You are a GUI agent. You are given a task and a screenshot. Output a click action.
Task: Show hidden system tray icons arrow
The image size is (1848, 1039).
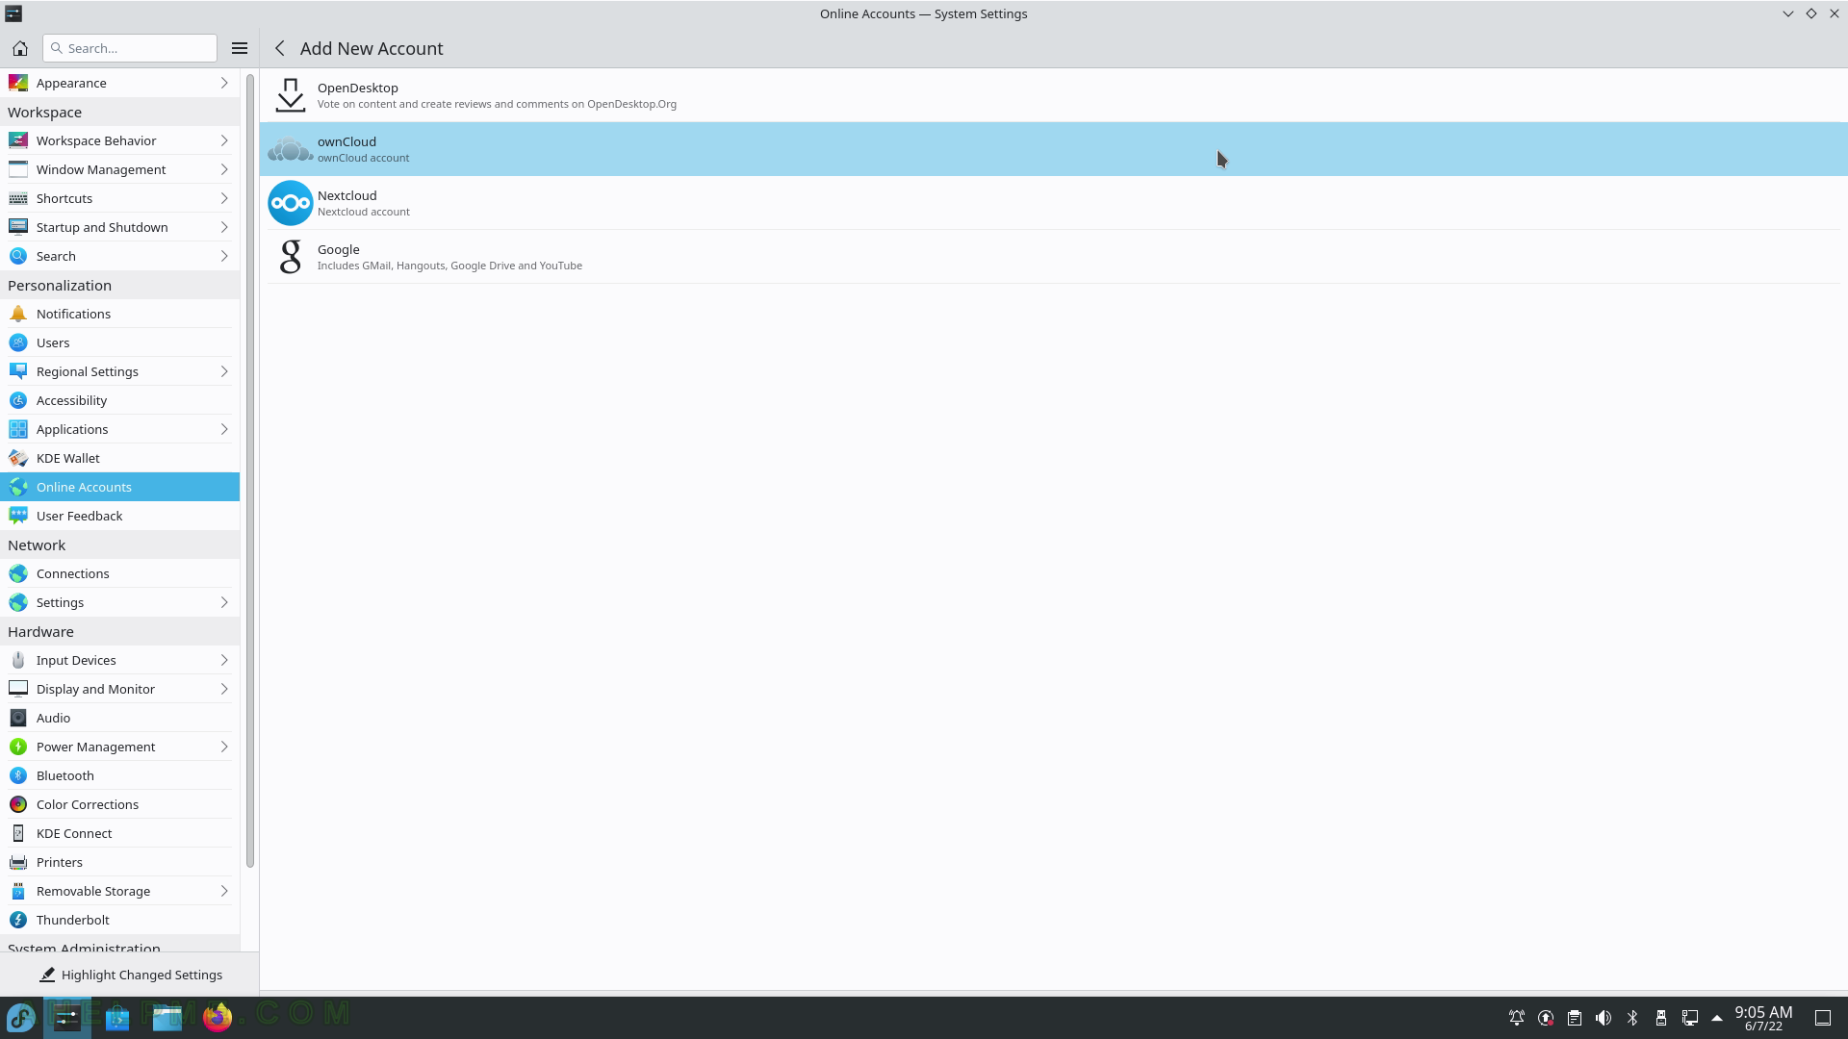1717,1018
